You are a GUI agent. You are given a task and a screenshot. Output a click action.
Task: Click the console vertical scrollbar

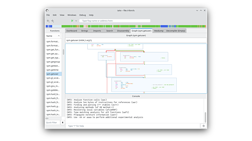coord(205,117)
